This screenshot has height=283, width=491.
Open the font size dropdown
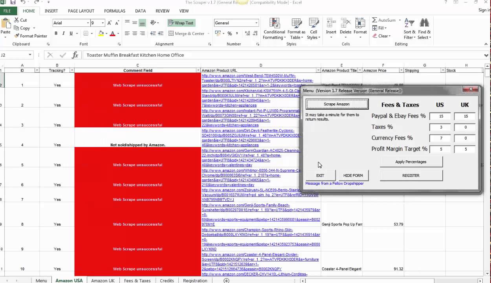tap(103, 23)
